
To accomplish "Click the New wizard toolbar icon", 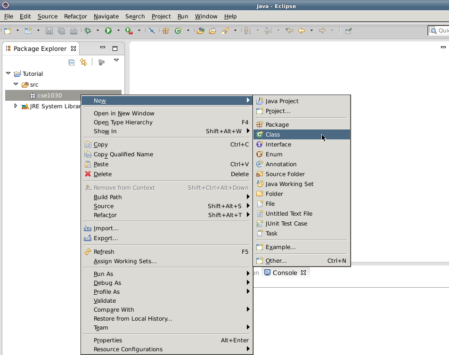I will [x=8, y=31].
